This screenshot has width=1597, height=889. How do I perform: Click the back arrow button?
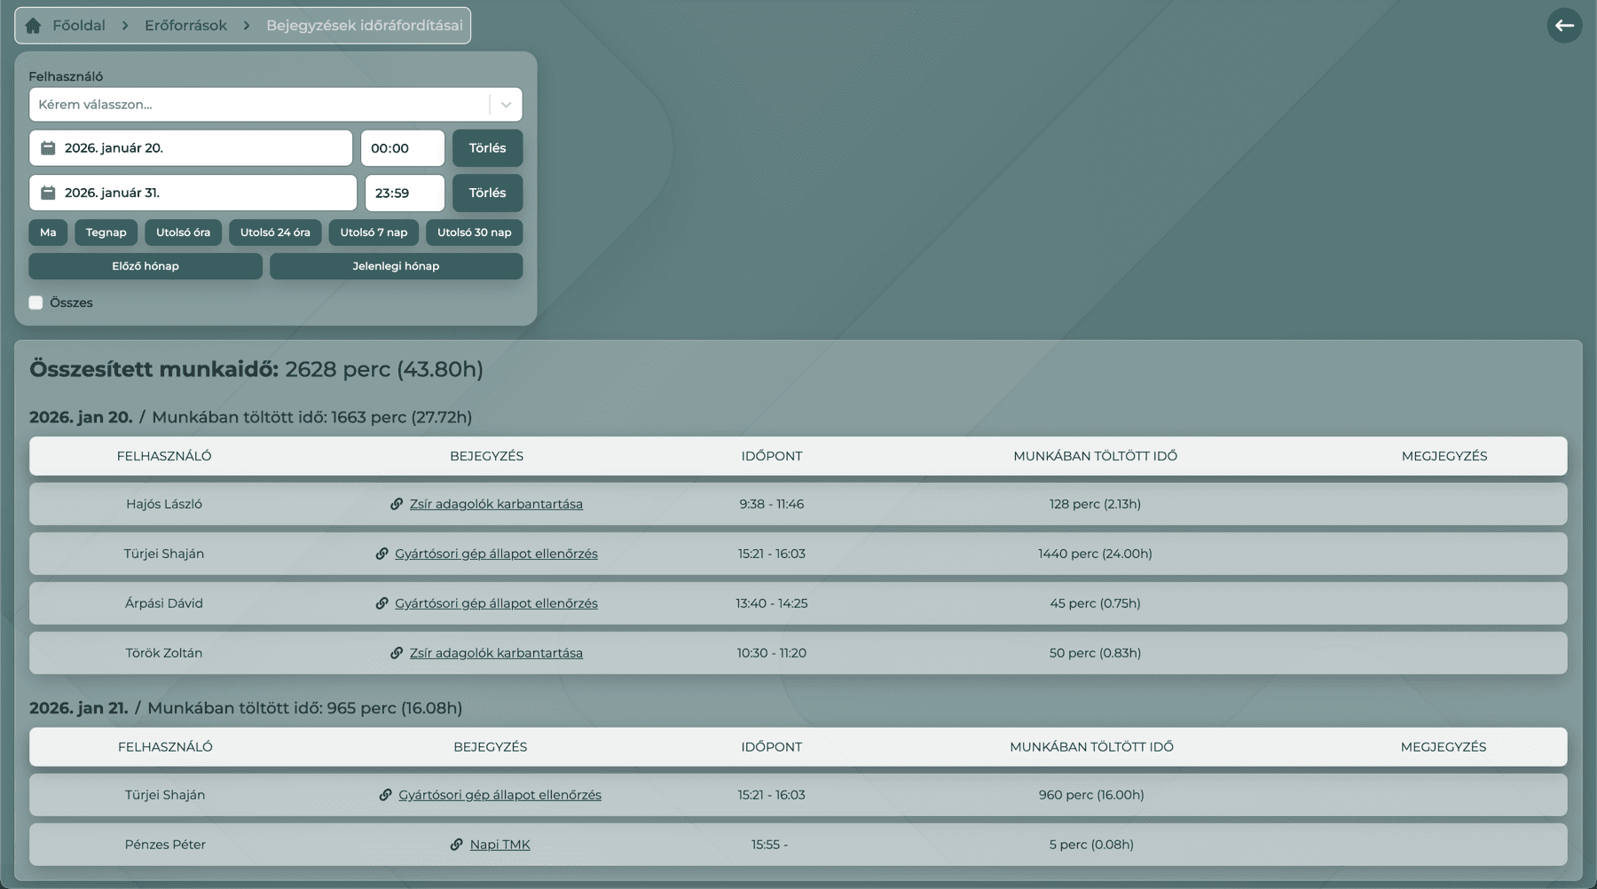pos(1564,26)
